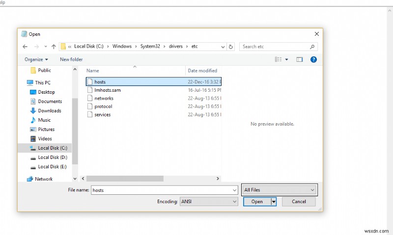The width and height of the screenshot is (393, 235).
Task: Open the Encoding ANSI dropdown
Action: [x=209, y=202]
